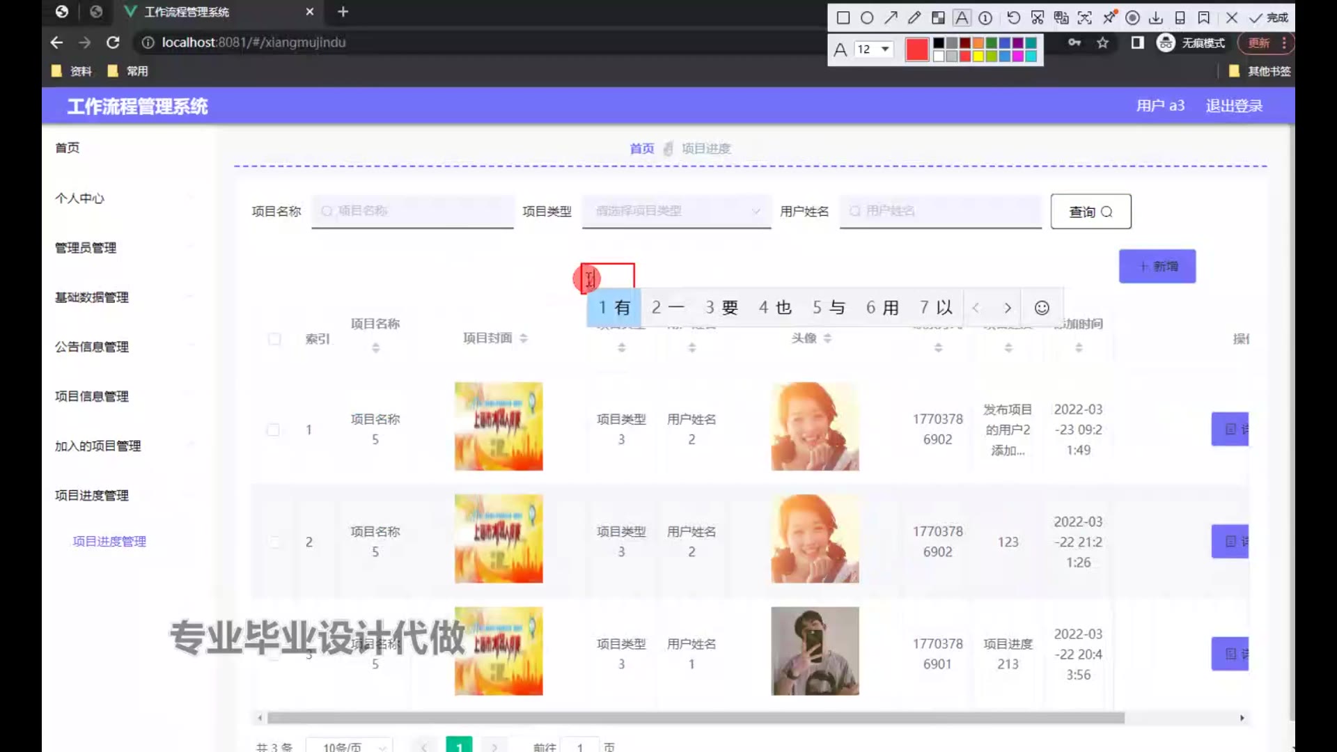1337x752 pixels.
Task: Click the 查询 search button
Action: point(1090,212)
